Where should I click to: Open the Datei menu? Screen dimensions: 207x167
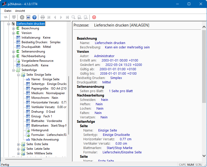[x=8, y=11]
